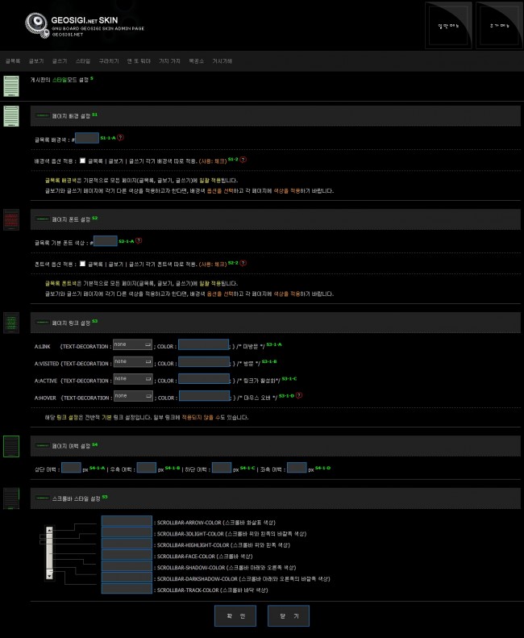This screenshot has width=524, height=638.
Task: Open the help icon next to S3-1-D
Action: 299,395
